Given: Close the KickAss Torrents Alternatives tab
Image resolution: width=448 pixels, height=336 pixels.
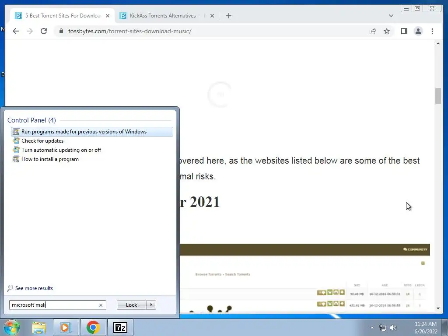Looking at the screenshot, I should tap(212, 16).
